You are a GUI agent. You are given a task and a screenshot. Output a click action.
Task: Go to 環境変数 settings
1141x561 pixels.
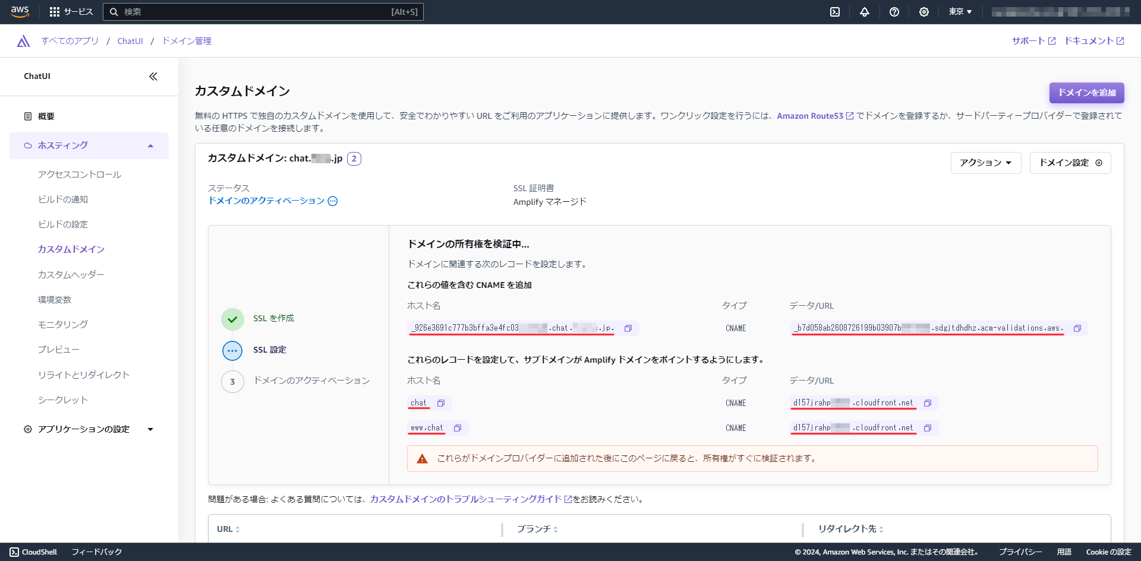click(x=55, y=300)
